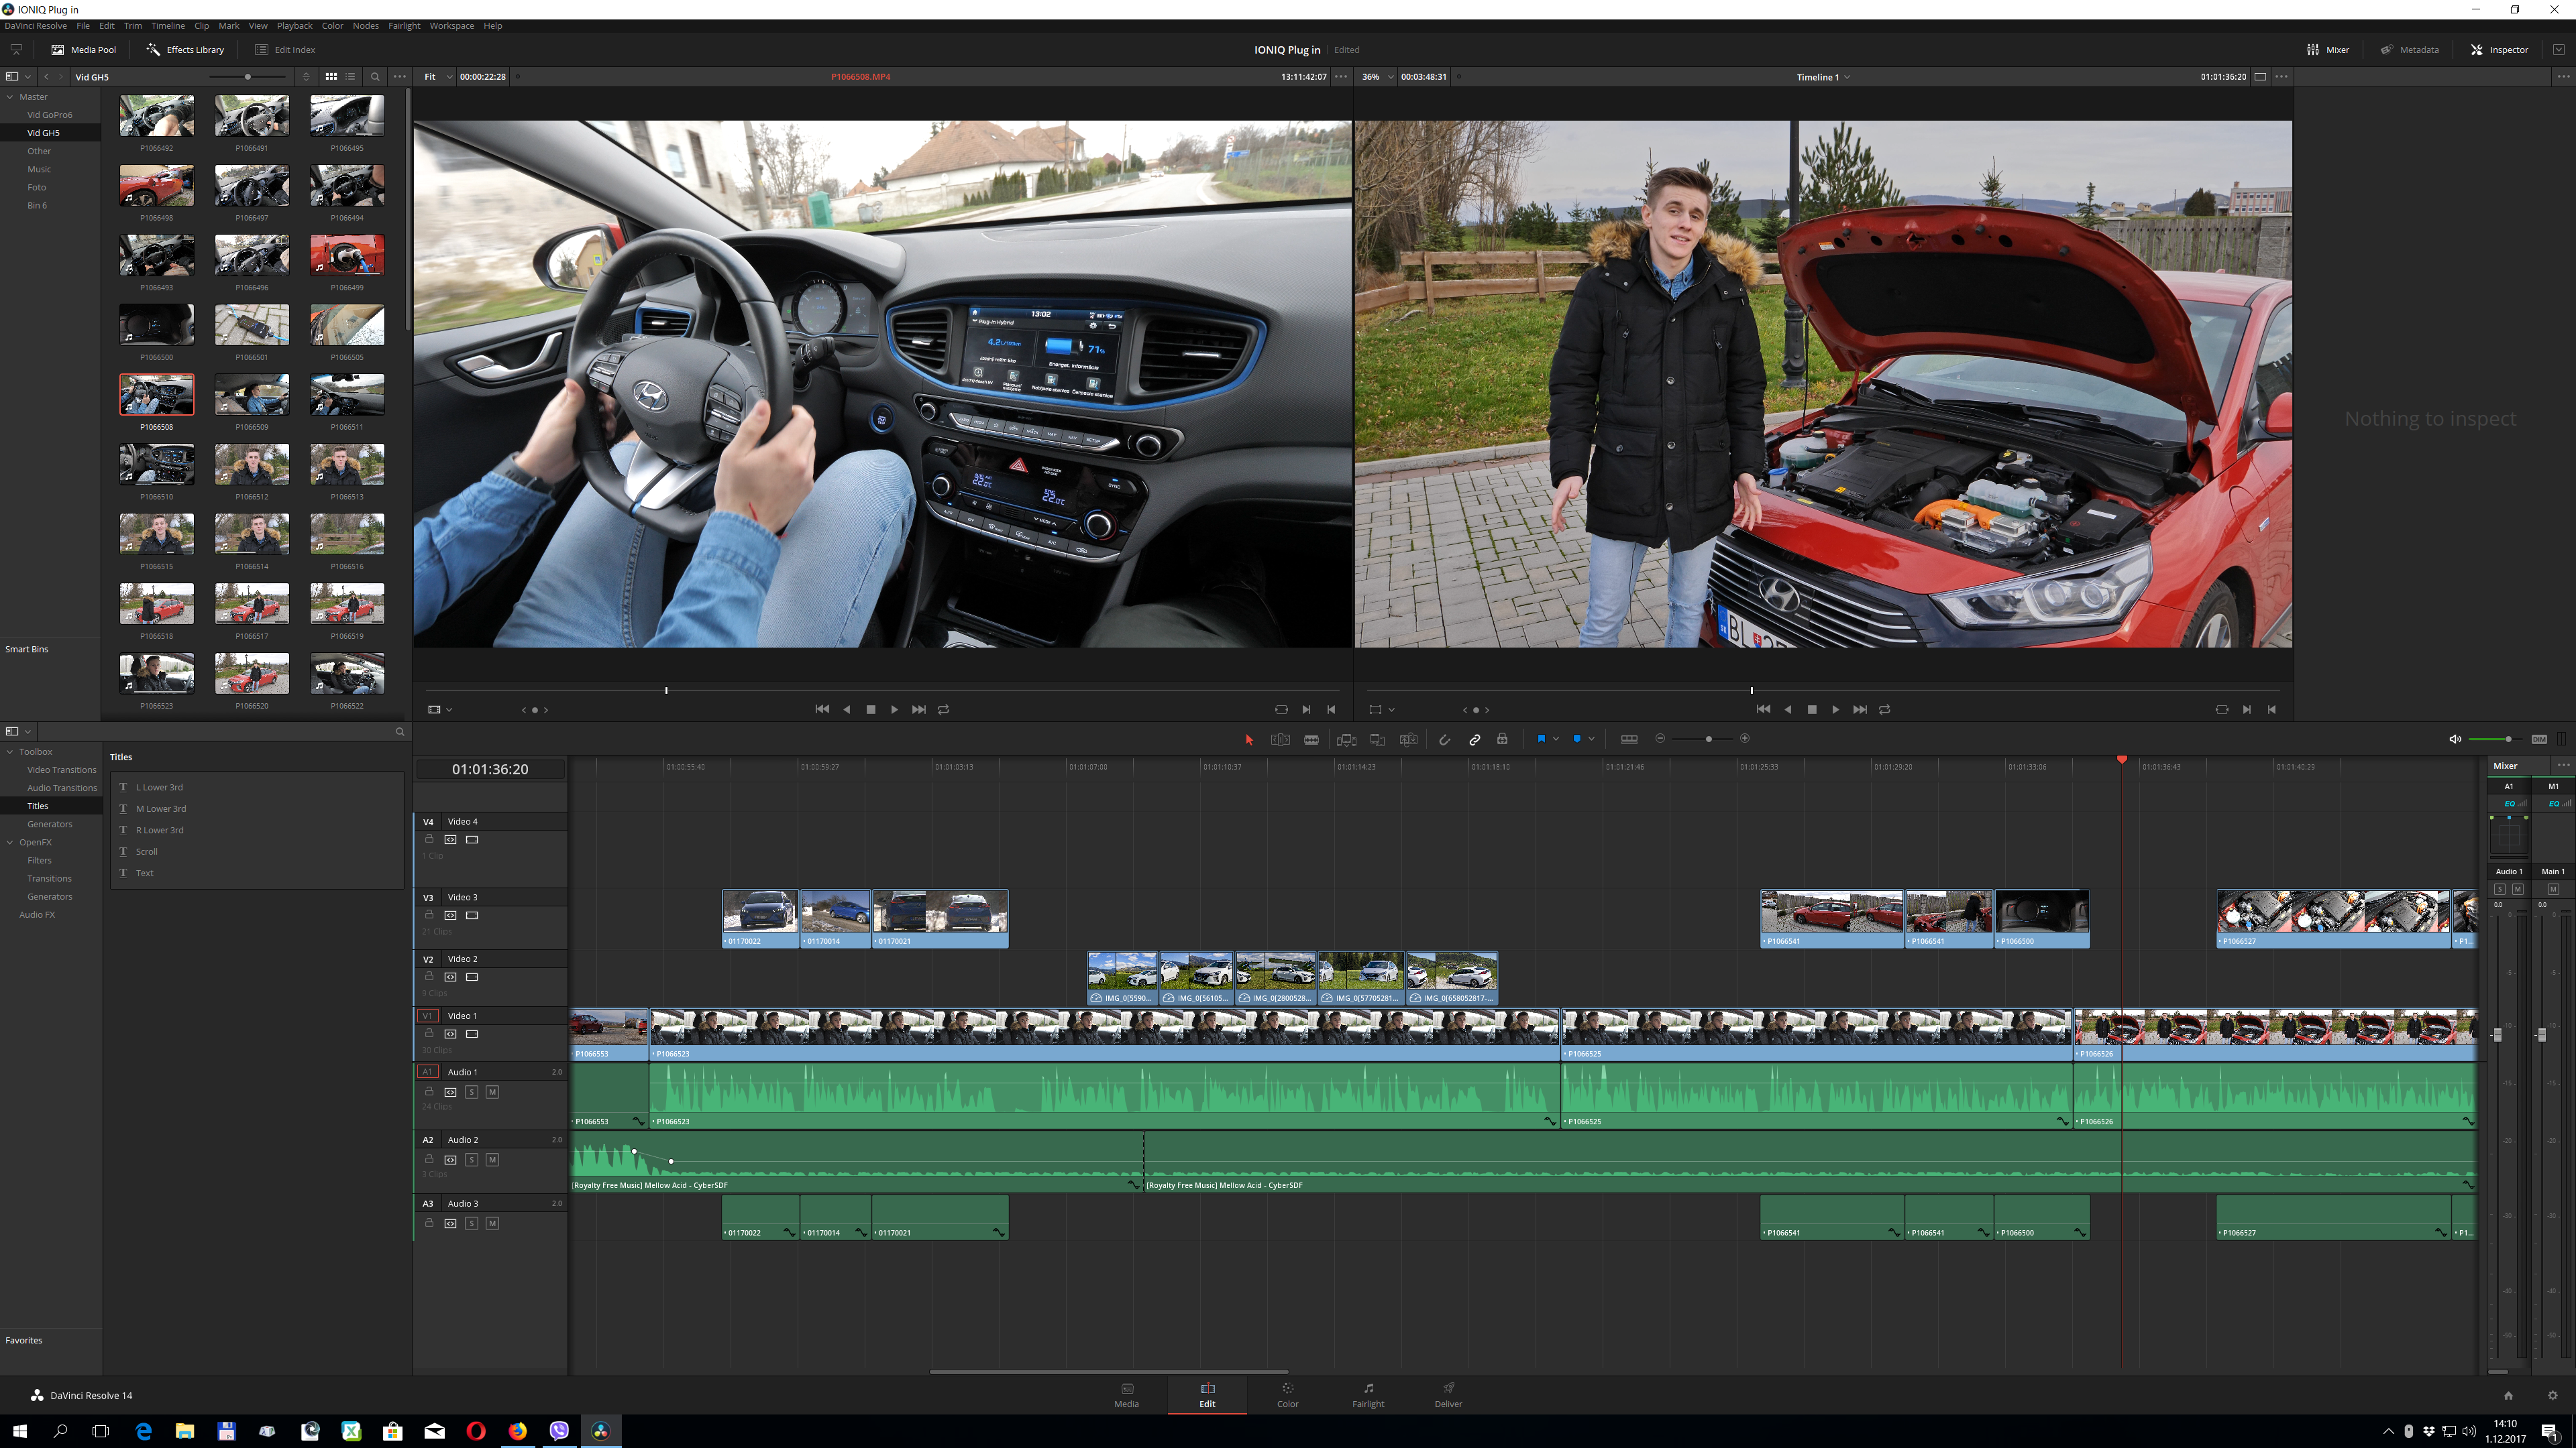The width and height of the screenshot is (2576, 1448).
Task: Solo the Audio 1 track
Action: point(472,1092)
